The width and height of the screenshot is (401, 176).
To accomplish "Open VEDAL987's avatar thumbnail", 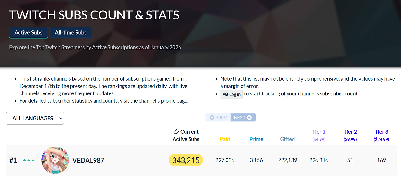I will tap(55, 160).
